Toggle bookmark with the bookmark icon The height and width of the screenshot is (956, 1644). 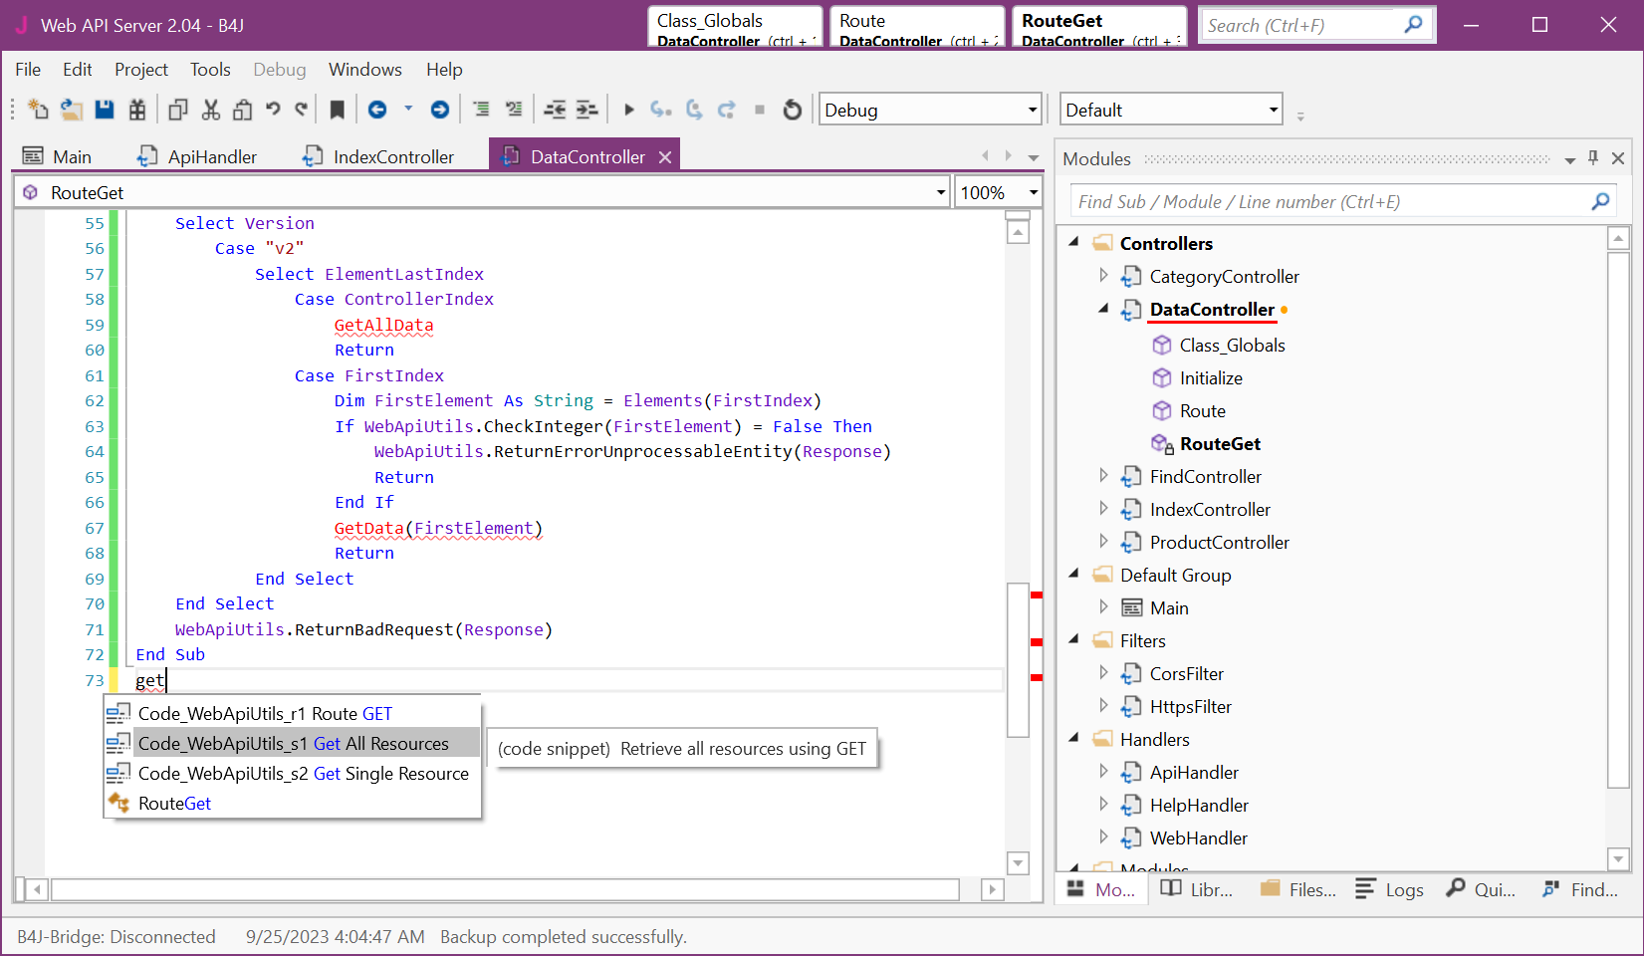point(337,110)
